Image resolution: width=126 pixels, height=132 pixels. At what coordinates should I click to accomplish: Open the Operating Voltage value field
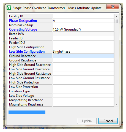click(83, 29)
